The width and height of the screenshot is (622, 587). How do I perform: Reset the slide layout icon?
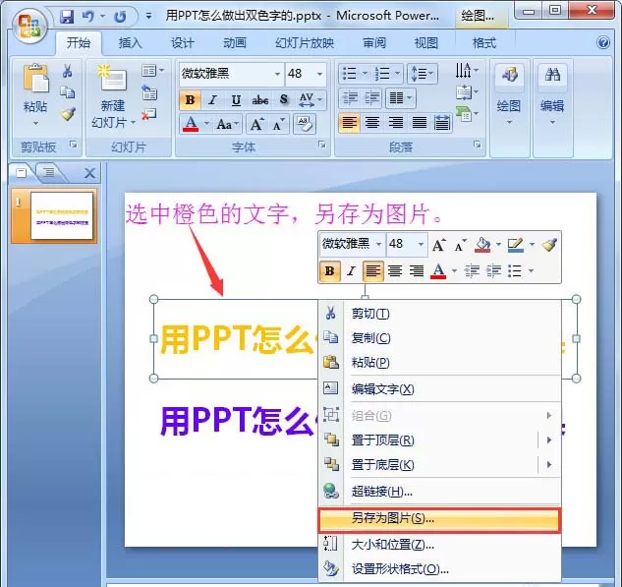tap(149, 92)
